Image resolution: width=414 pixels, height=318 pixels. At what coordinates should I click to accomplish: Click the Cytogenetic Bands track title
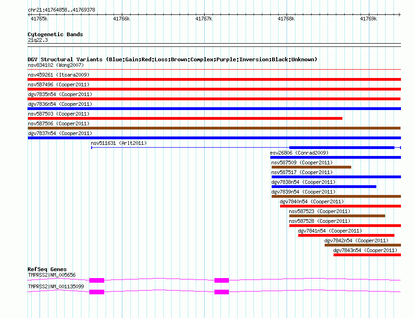(55, 34)
